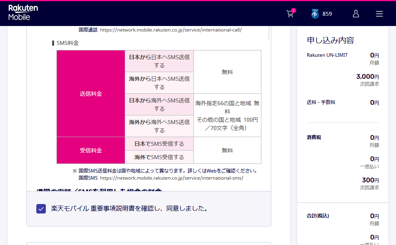
Task: Open the shopping cart
Action: (290, 14)
